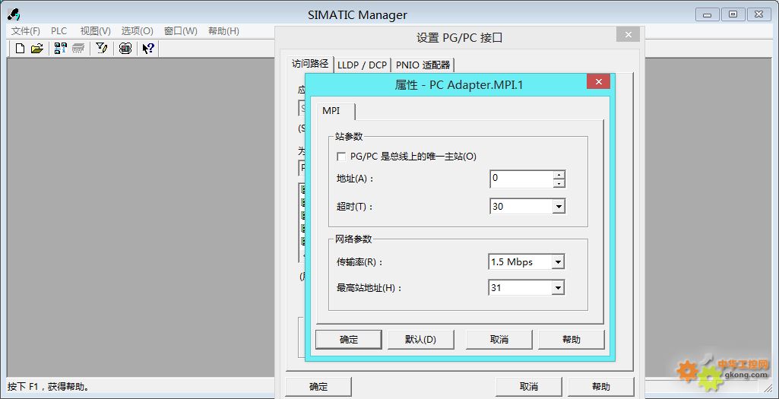
Task: Open the 选项(O) menu
Action: 137,31
